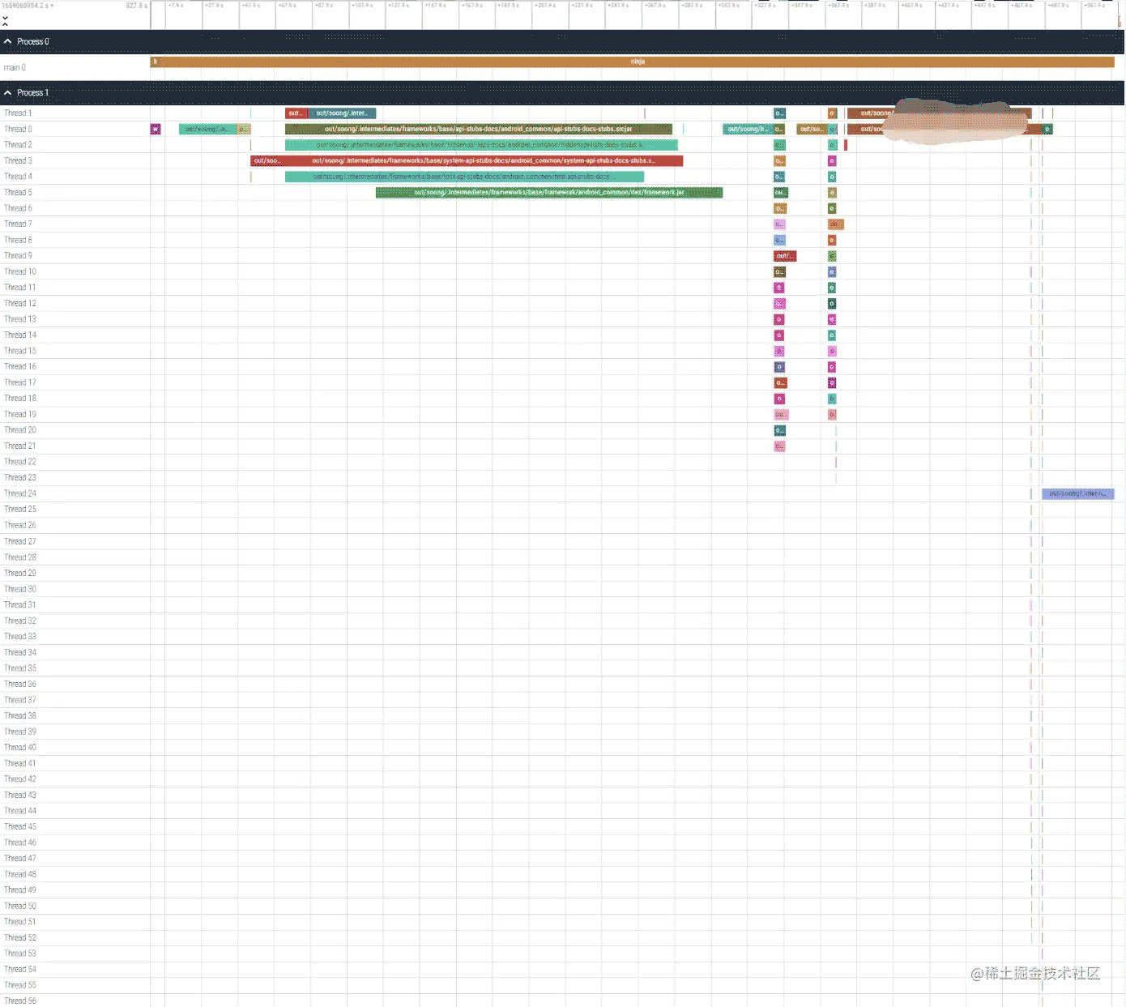
Task: Select the system-api-stubs-docs-stubs slice in Thread 3
Action: click(x=483, y=160)
